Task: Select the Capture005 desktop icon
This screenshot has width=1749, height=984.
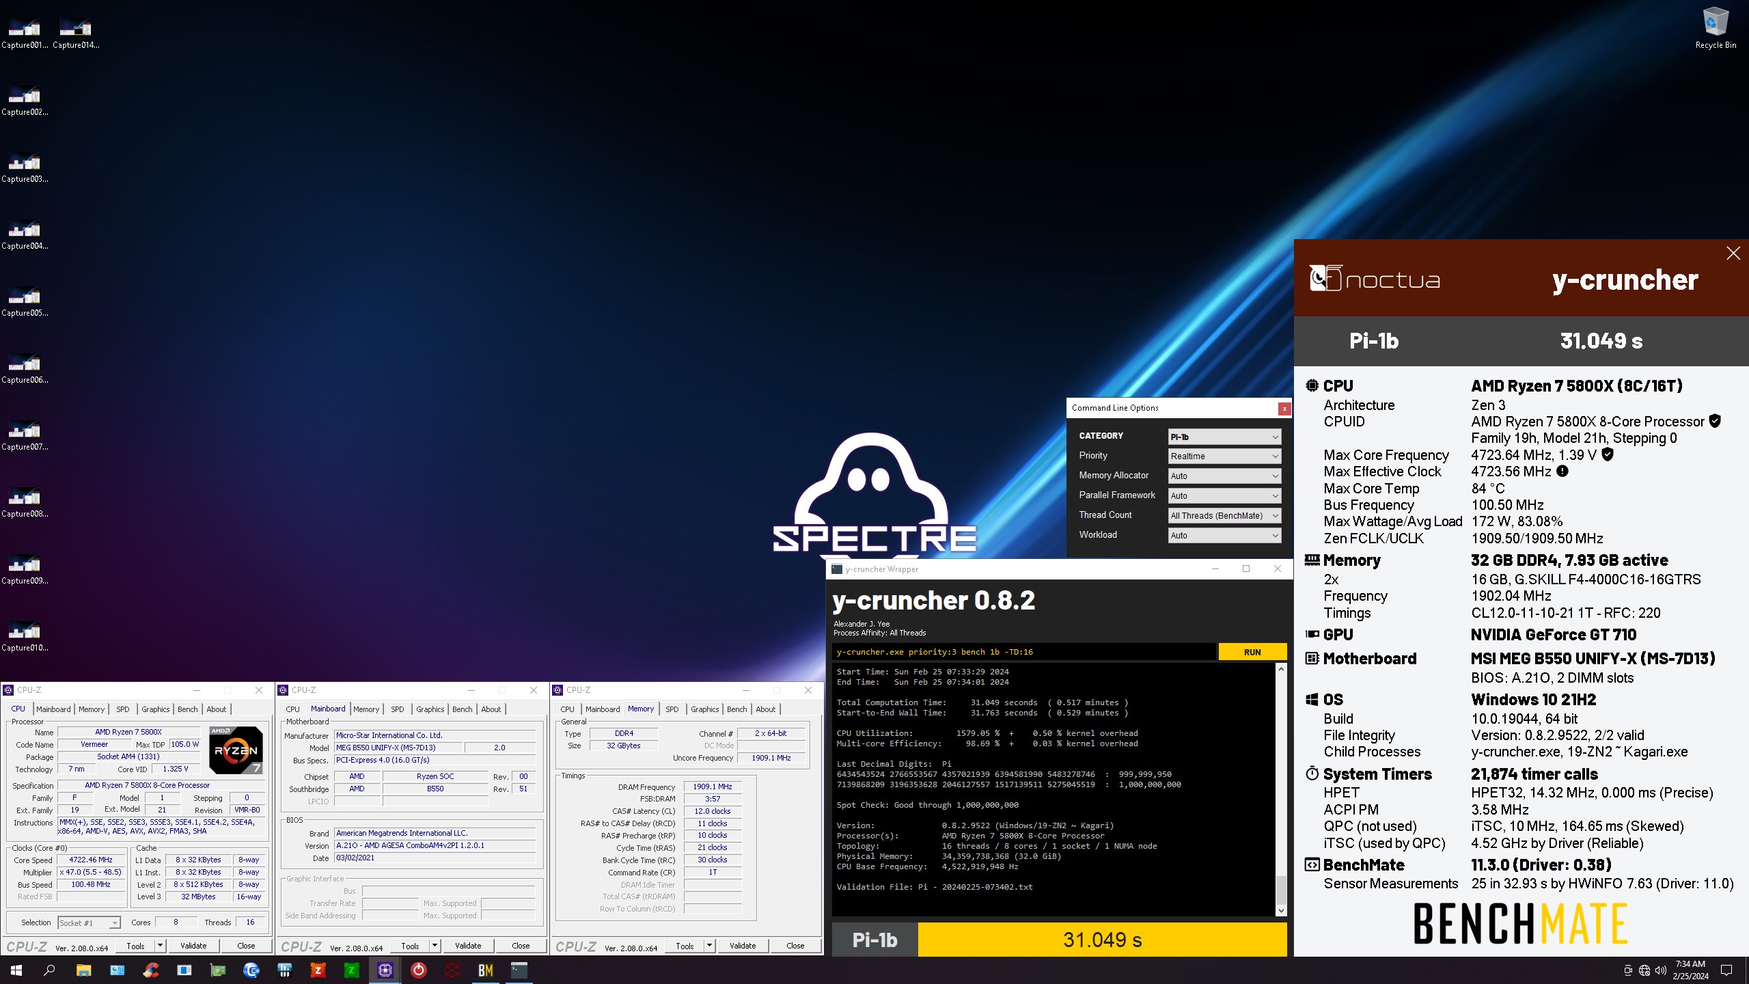Action: [x=25, y=301]
